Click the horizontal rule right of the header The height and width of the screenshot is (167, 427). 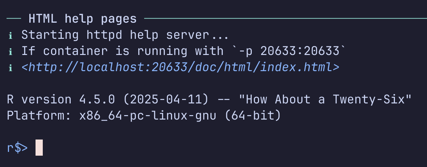coord(285,19)
